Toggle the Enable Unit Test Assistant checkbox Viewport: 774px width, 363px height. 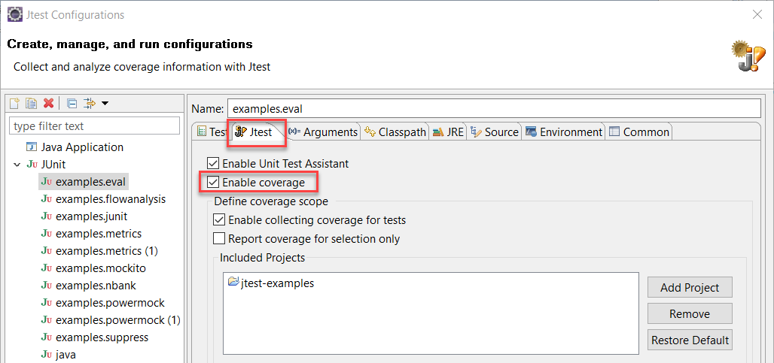(x=213, y=163)
